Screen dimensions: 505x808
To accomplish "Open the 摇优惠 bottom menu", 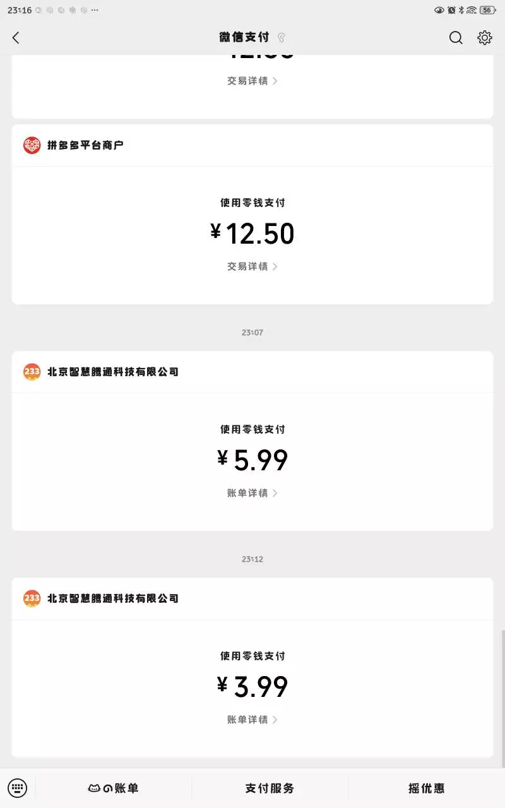I will 426,788.
